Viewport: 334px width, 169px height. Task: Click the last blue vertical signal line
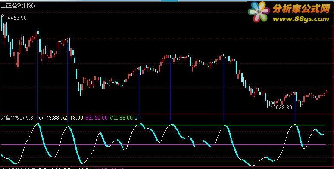pyautogui.click(x=295, y=108)
